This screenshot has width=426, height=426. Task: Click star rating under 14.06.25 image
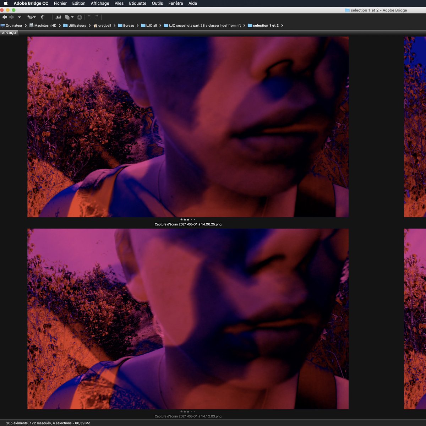(x=188, y=220)
